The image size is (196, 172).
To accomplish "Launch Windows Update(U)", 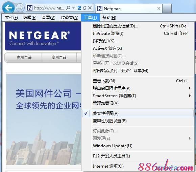I will (x=138, y=146).
